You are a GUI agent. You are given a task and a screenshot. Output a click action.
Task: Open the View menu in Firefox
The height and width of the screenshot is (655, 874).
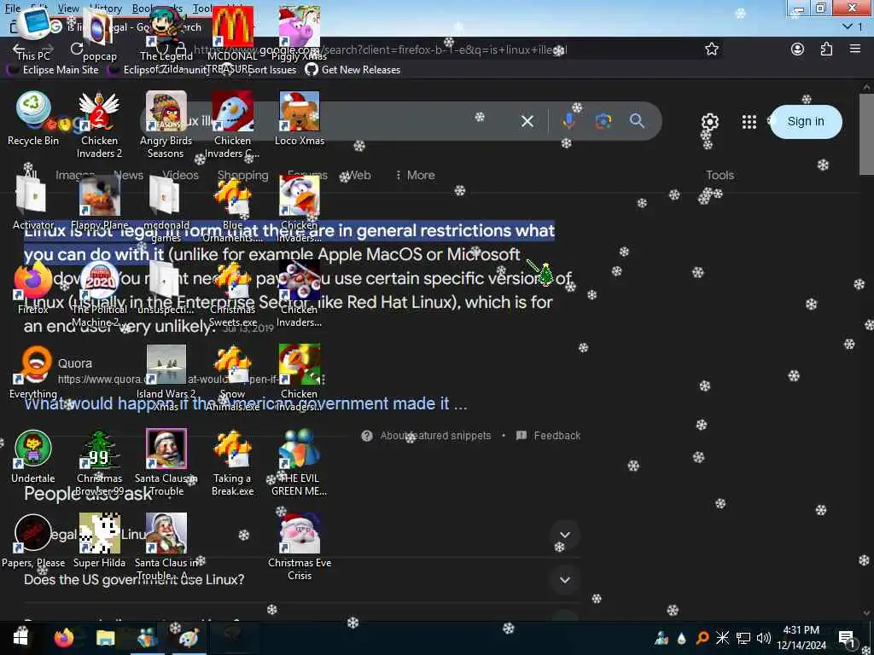68,9
